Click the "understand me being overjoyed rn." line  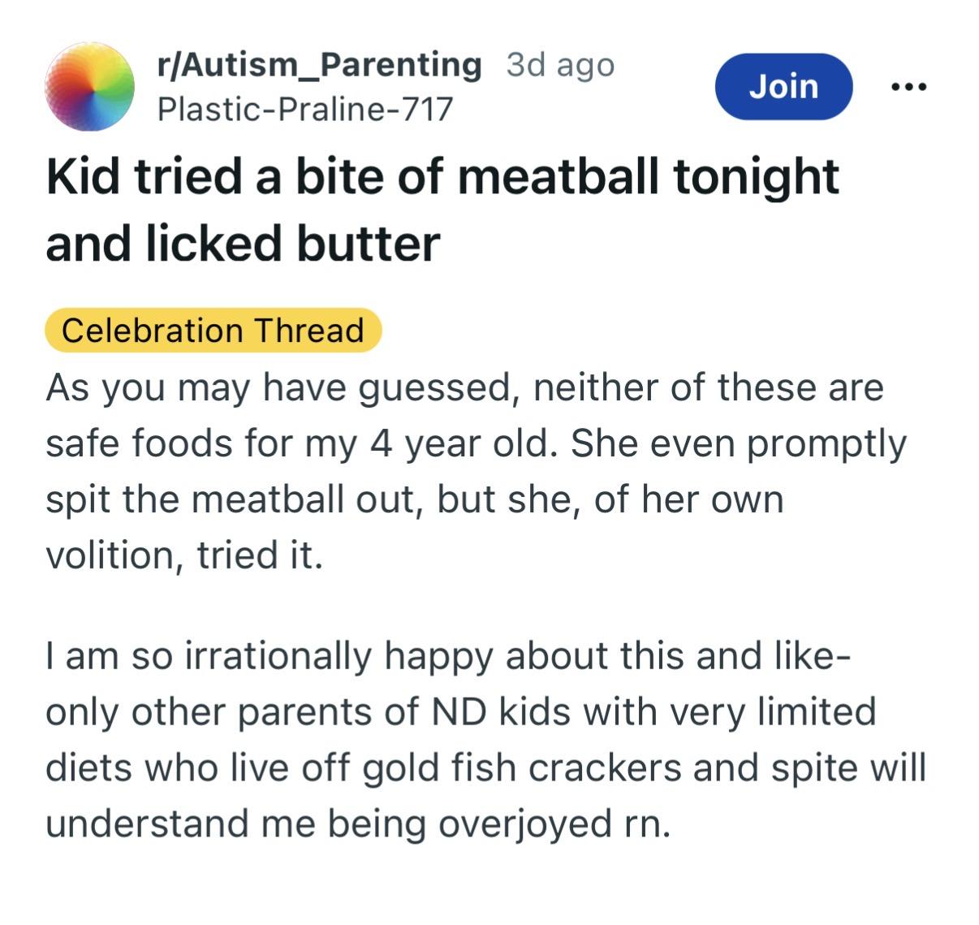(358, 823)
